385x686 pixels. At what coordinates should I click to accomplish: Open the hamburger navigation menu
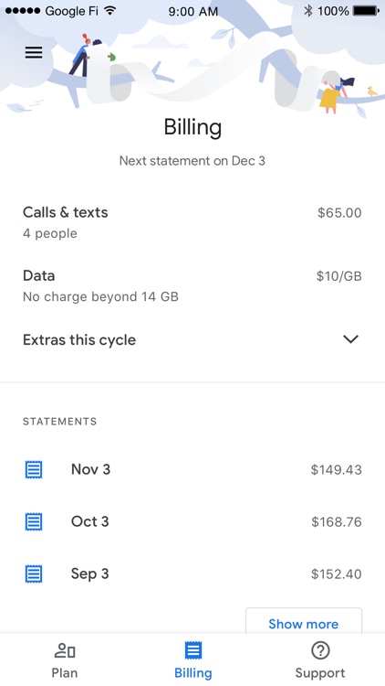pyautogui.click(x=34, y=52)
